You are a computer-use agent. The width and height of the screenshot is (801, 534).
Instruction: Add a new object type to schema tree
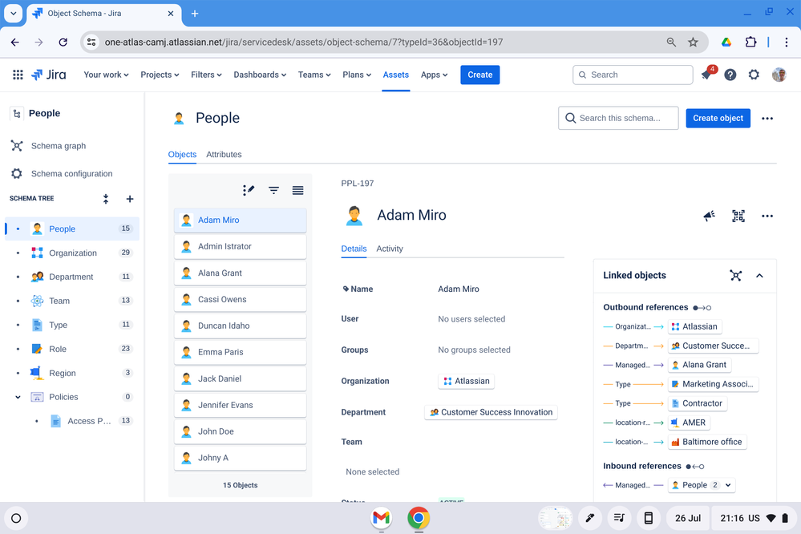(130, 199)
